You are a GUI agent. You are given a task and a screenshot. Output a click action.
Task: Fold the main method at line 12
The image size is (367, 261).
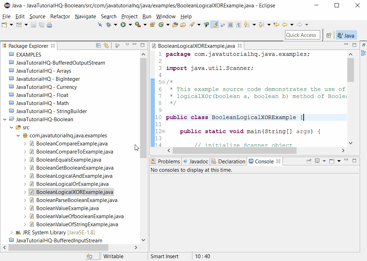coord(163,131)
